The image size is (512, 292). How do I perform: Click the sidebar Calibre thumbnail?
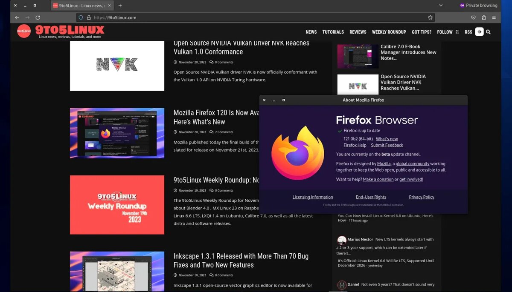point(358,56)
